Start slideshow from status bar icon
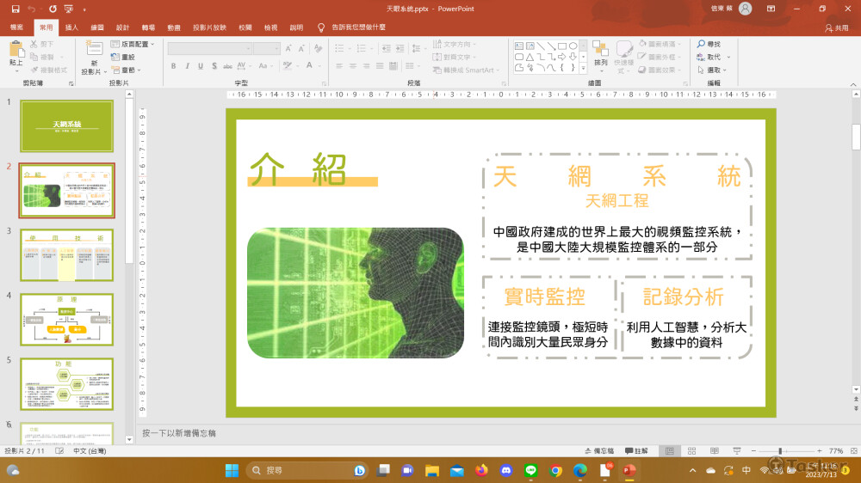 coord(736,450)
